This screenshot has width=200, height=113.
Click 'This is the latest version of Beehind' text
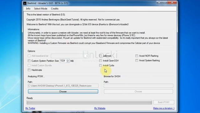point(46,15)
